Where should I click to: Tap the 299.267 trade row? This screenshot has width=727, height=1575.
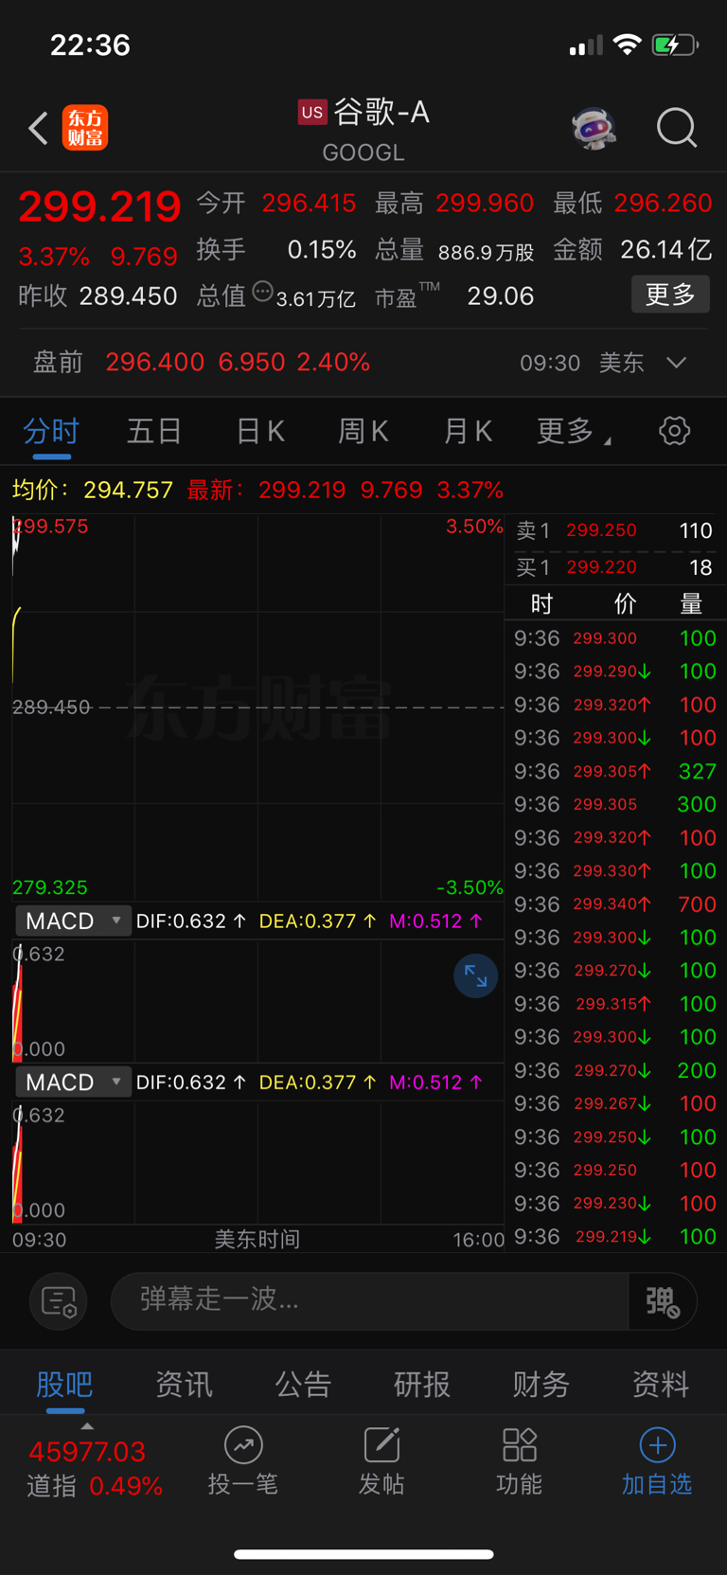coord(614,1103)
